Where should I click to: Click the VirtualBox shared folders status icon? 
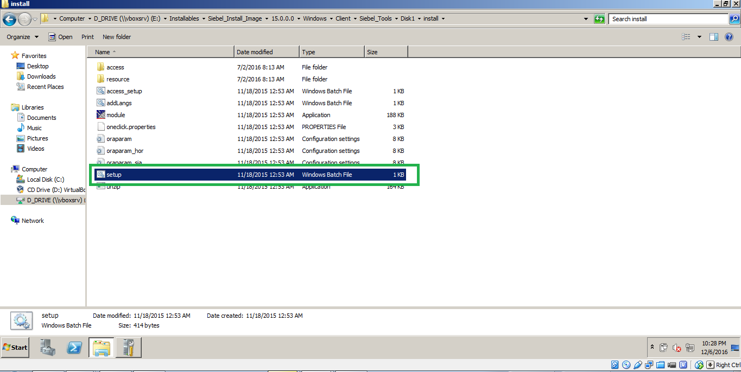click(660, 364)
